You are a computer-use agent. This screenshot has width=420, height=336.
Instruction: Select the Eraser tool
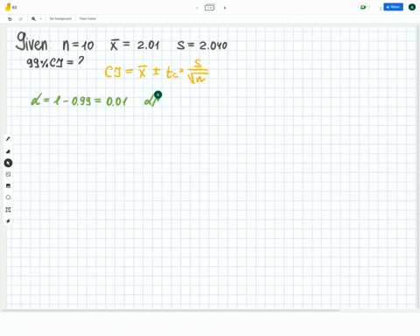point(8,151)
